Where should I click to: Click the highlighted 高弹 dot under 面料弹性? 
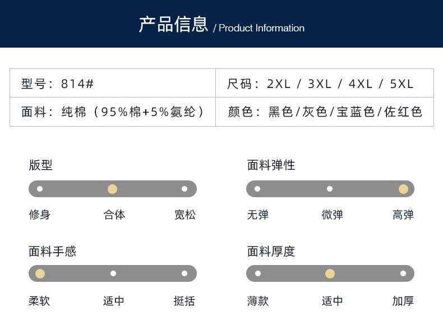(x=403, y=189)
